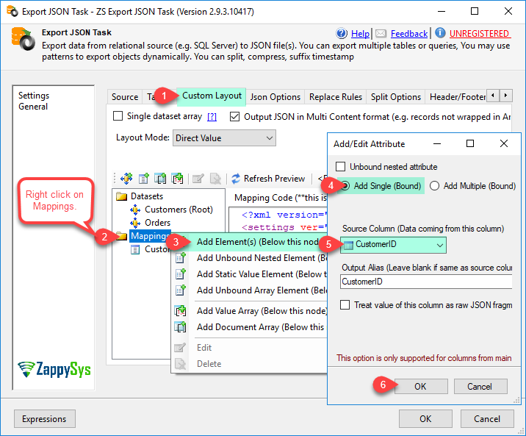Screen dimensions: 526x436
Task: Open the Layout Mode dropdown
Action: pos(224,138)
